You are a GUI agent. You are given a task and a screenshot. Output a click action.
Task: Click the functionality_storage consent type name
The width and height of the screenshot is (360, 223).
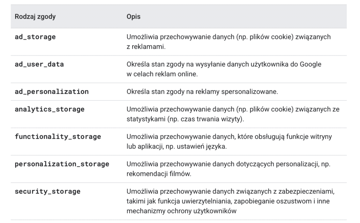(x=58, y=137)
